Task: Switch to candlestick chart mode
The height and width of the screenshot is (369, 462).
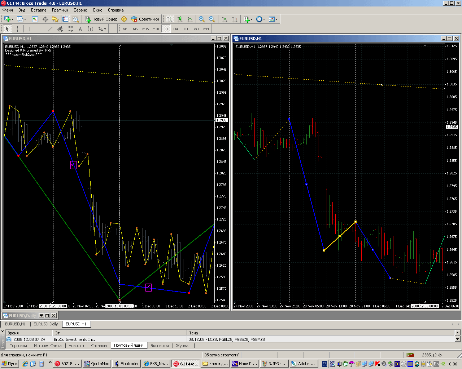Action: [x=180, y=19]
